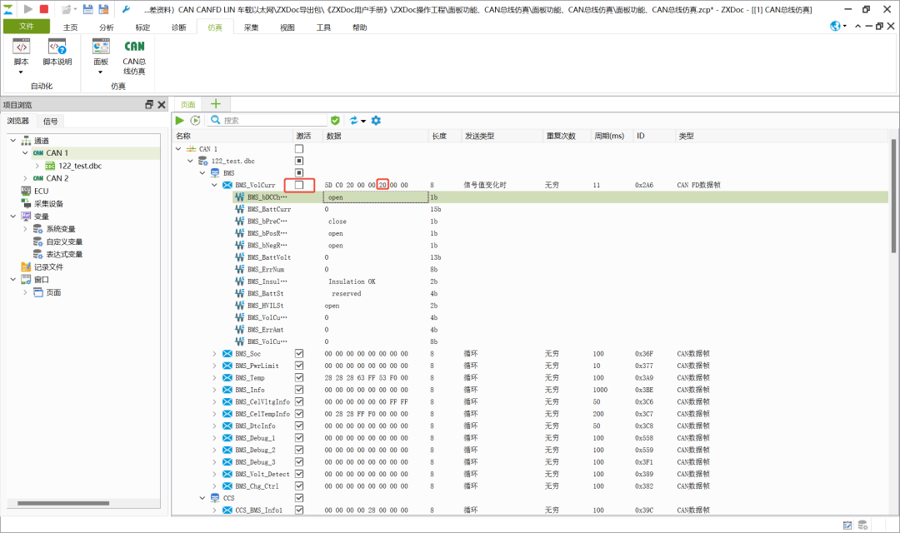
Task: Add a new page with green plus
Action: click(216, 104)
